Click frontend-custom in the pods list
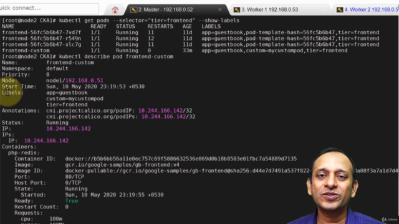The width and height of the screenshot is (399, 224). (x=26, y=50)
